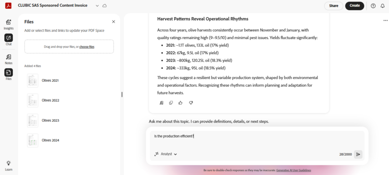Open the Insights panel
389x175 pixels.
tap(9, 24)
